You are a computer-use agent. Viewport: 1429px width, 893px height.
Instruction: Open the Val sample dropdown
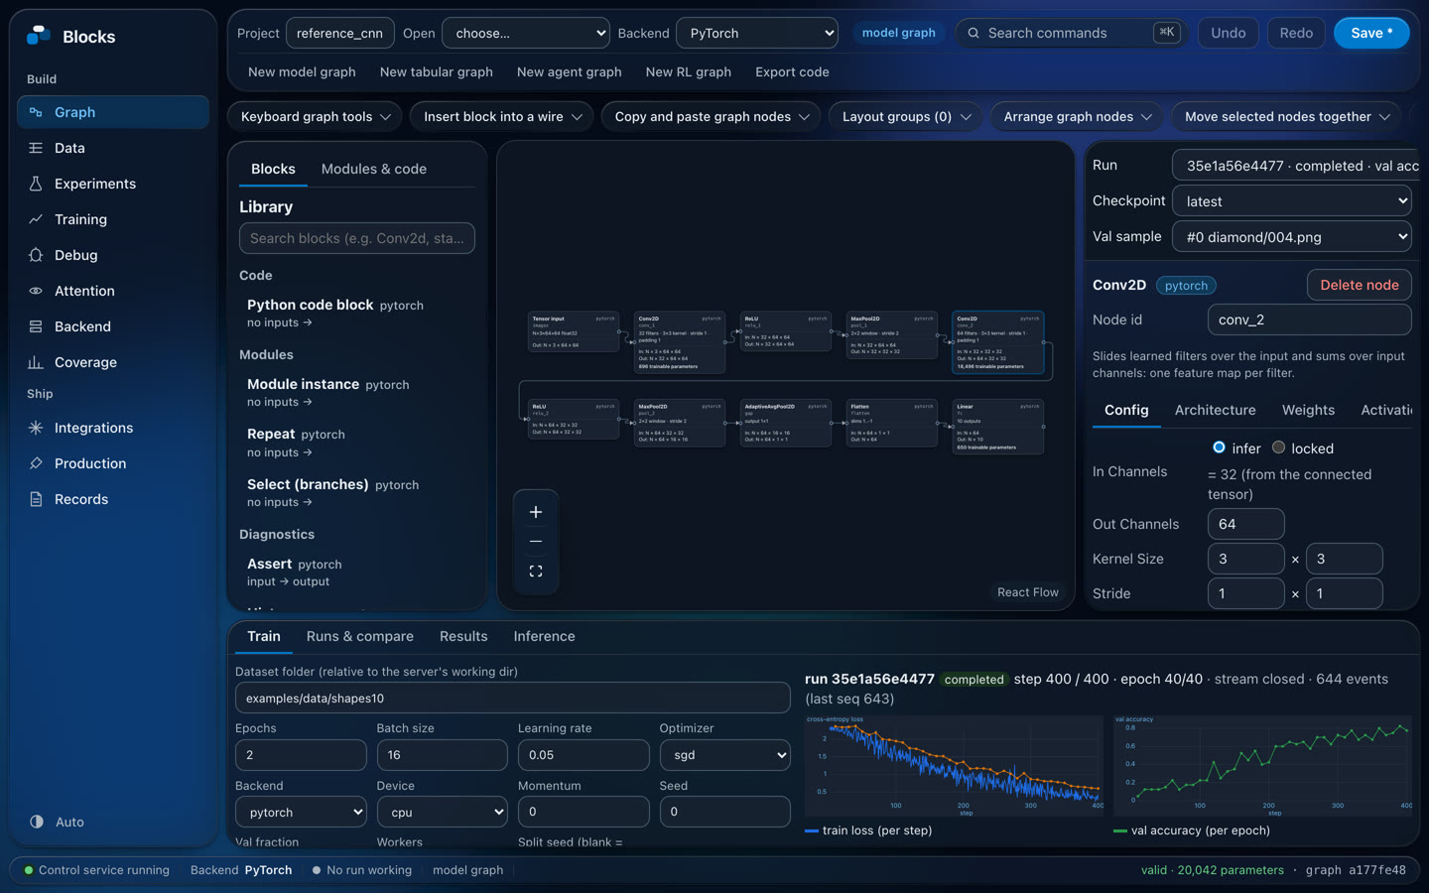point(1292,237)
